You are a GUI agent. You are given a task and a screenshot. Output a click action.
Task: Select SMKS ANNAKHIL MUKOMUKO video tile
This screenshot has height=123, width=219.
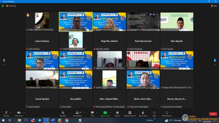[x=42, y=22]
